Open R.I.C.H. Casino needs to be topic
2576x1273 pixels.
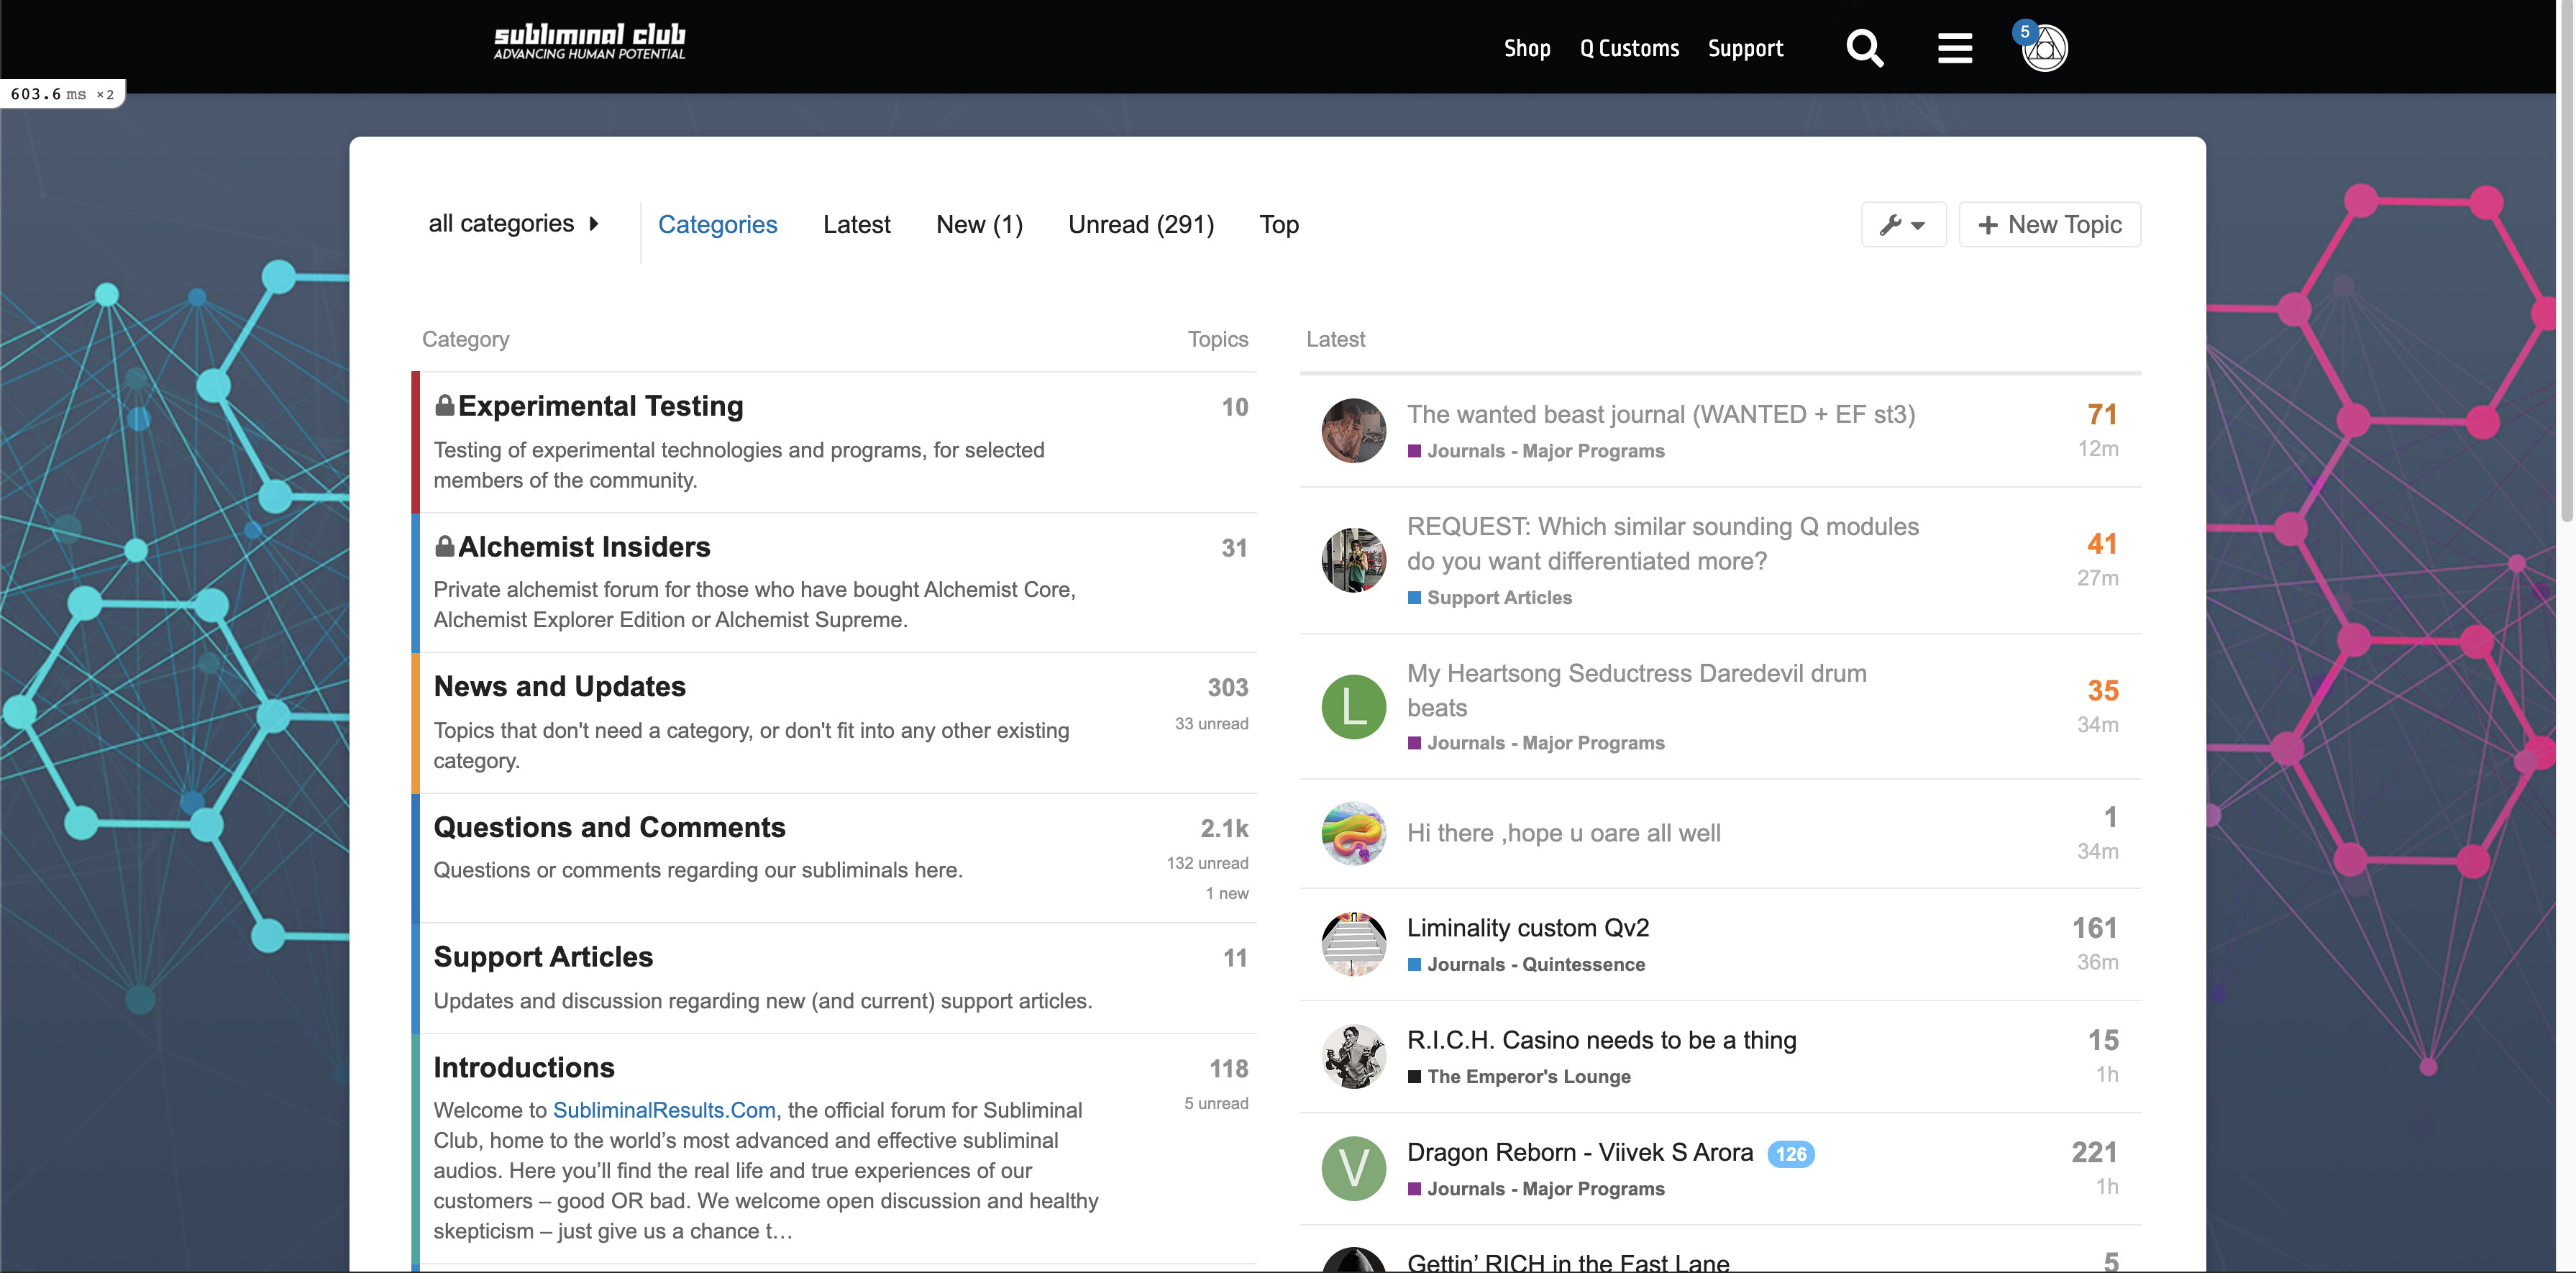click(1602, 1040)
